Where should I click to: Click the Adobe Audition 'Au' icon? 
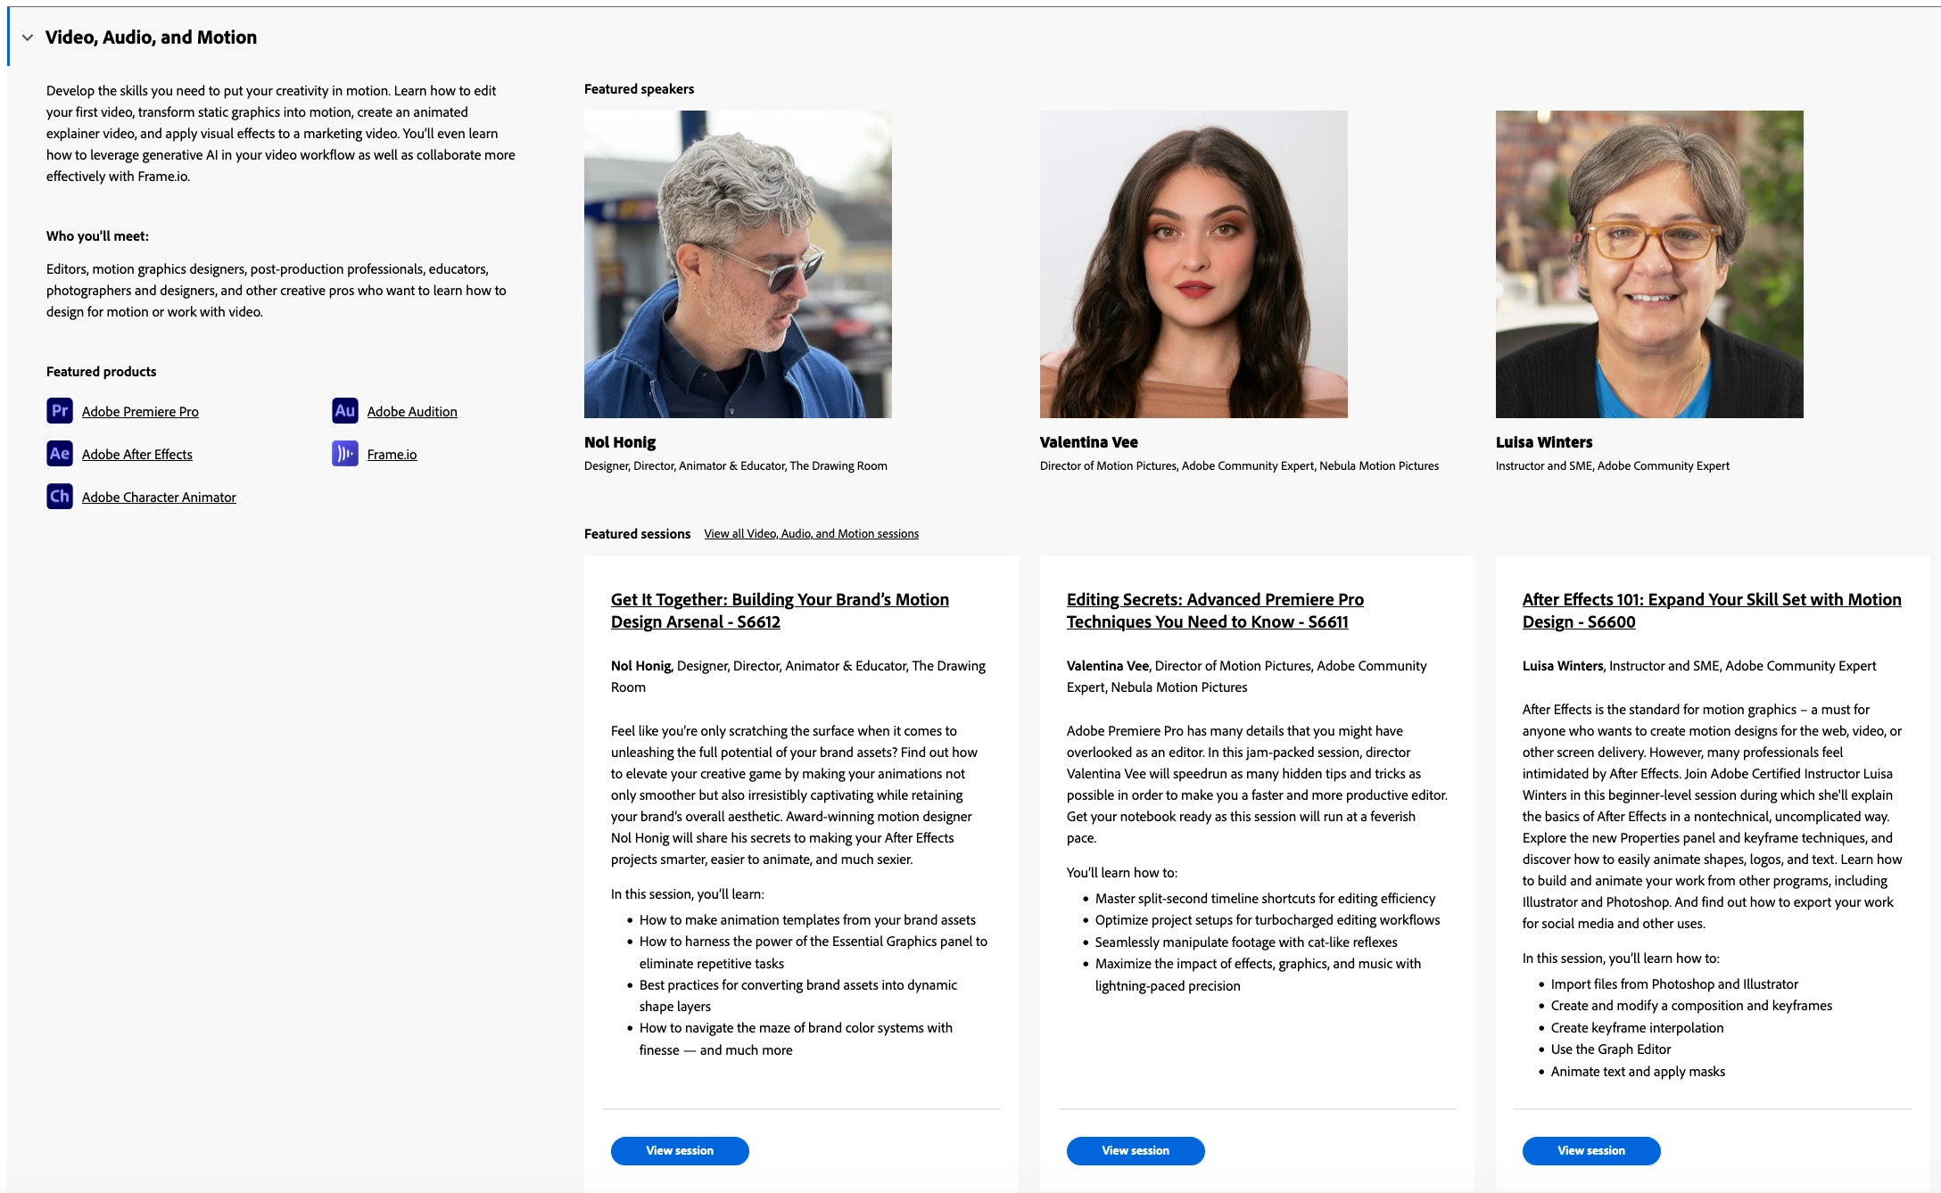coord(344,411)
